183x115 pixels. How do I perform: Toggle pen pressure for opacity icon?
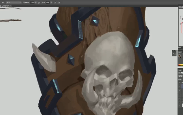click(39, 3)
